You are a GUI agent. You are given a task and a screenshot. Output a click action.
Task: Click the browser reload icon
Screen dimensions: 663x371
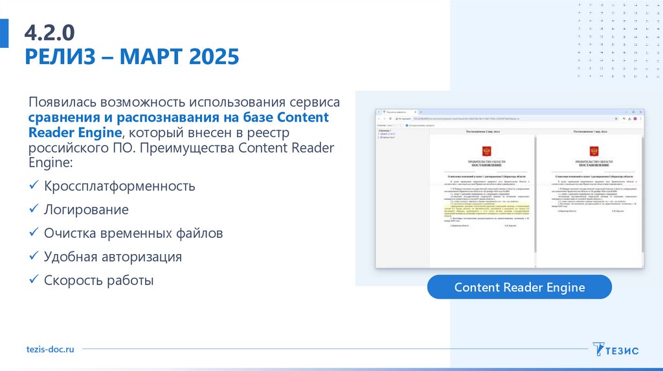click(x=390, y=118)
